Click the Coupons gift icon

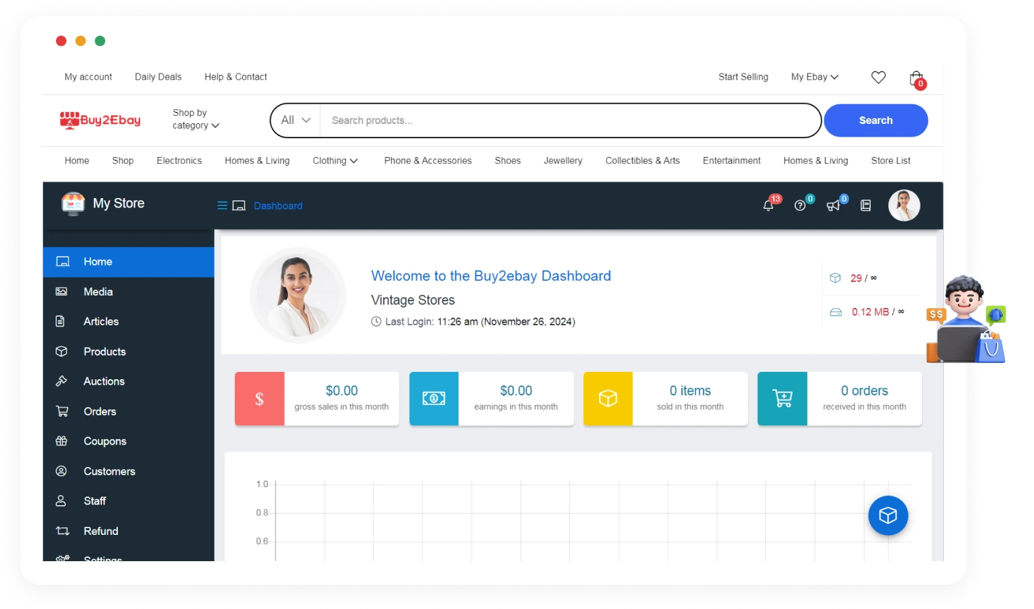(x=61, y=441)
